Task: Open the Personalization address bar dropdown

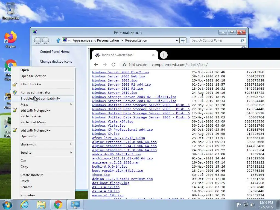Action: click(x=177, y=40)
